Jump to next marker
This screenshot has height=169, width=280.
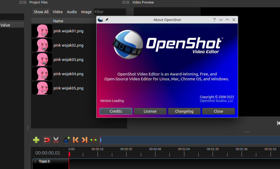click(x=85, y=140)
